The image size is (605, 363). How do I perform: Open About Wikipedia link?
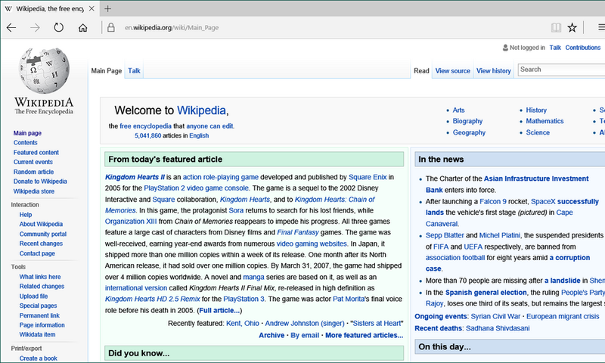pos(41,224)
